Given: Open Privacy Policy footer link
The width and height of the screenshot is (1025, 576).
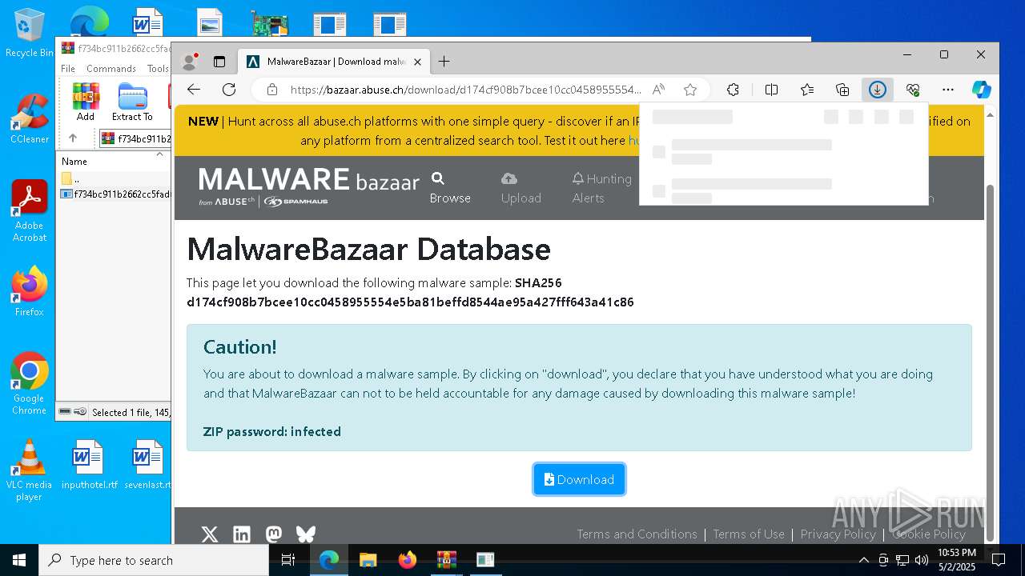Looking at the screenshot, I should coord(838,534).
